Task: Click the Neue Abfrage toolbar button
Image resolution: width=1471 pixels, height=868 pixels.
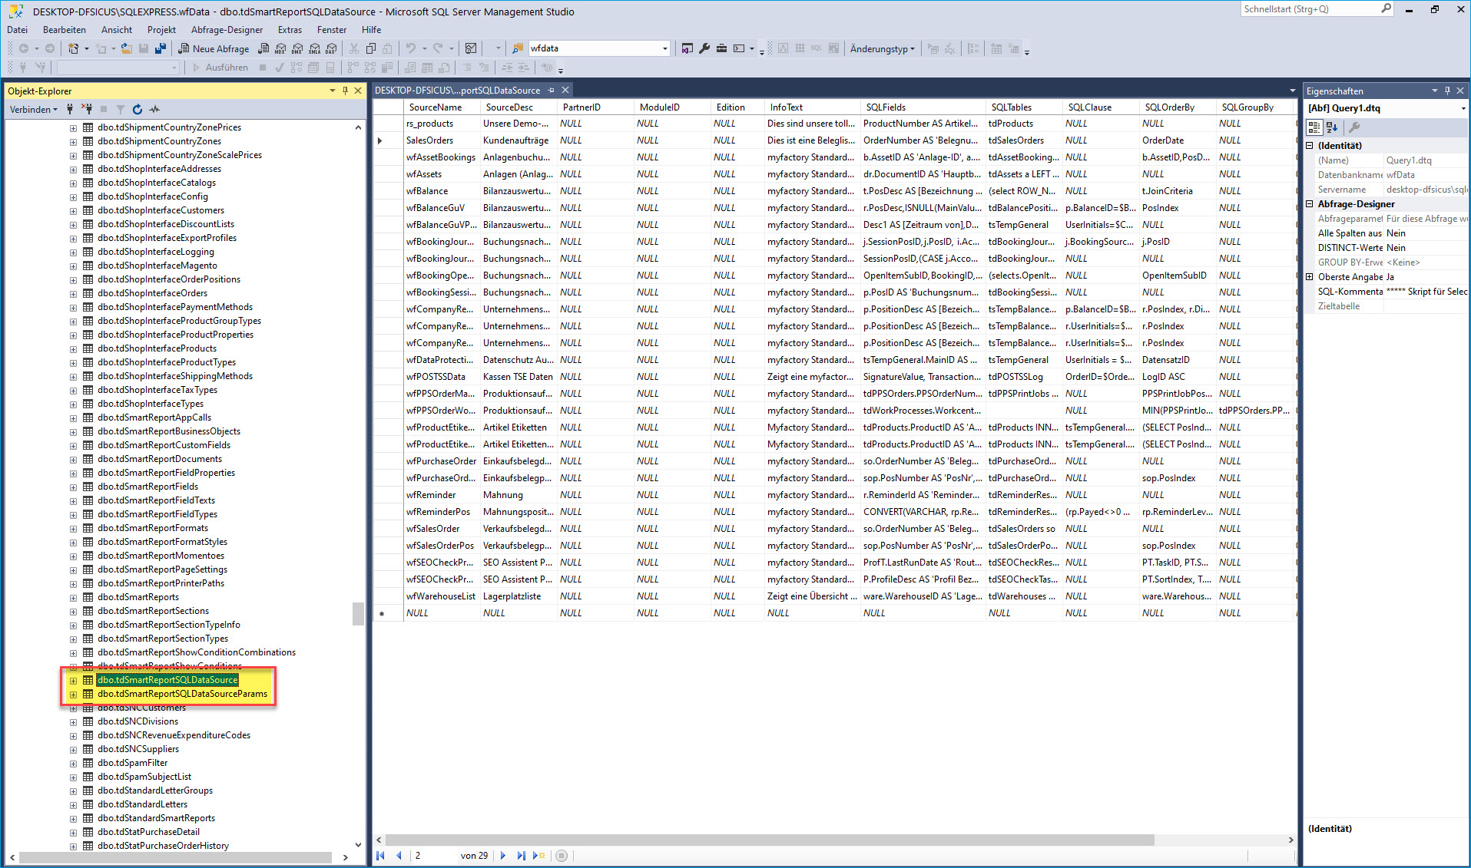Action: tap(214, 48)
